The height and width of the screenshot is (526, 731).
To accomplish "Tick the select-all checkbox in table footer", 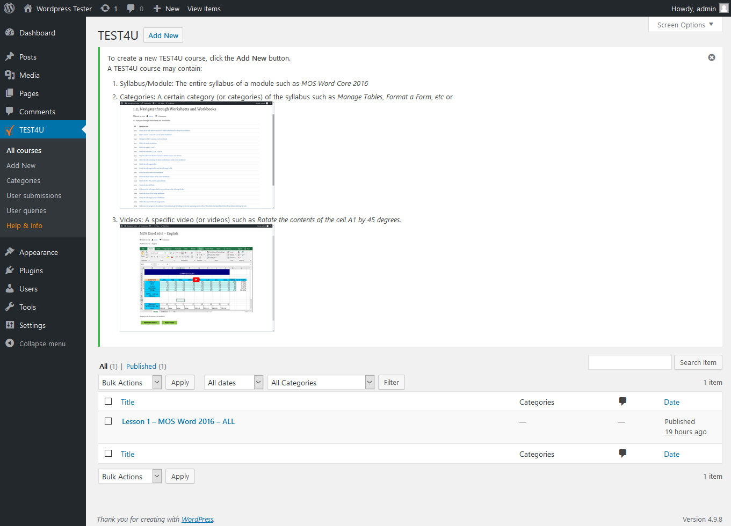I will pyautogui.click(x=108, y=453).
